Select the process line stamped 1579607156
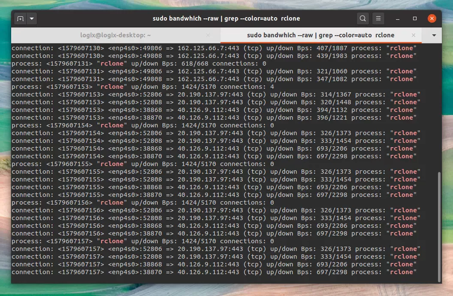 tap(143, 203)
